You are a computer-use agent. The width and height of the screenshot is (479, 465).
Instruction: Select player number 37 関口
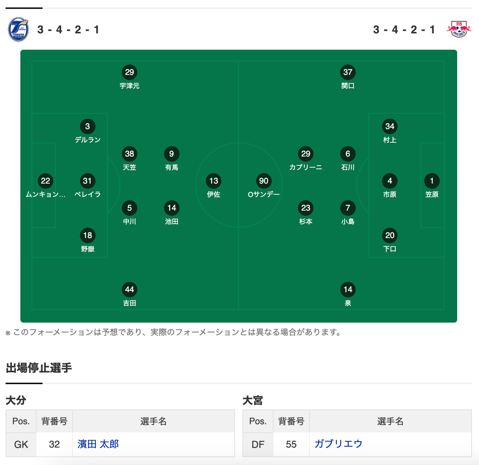point(348,77)
